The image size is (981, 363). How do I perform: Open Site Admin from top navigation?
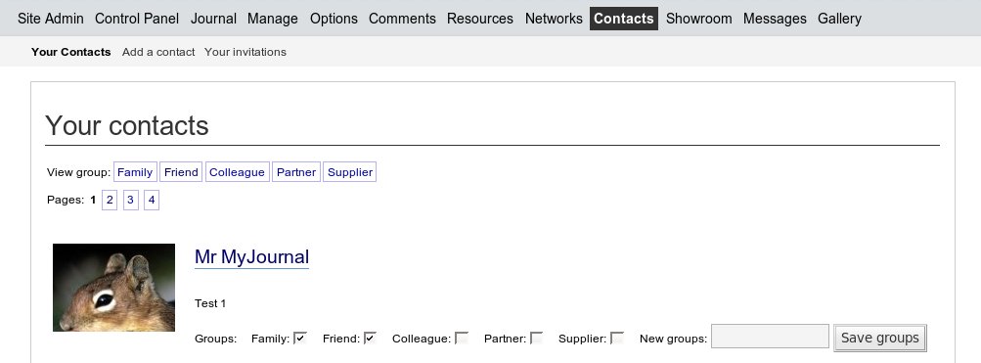point(51,19)
